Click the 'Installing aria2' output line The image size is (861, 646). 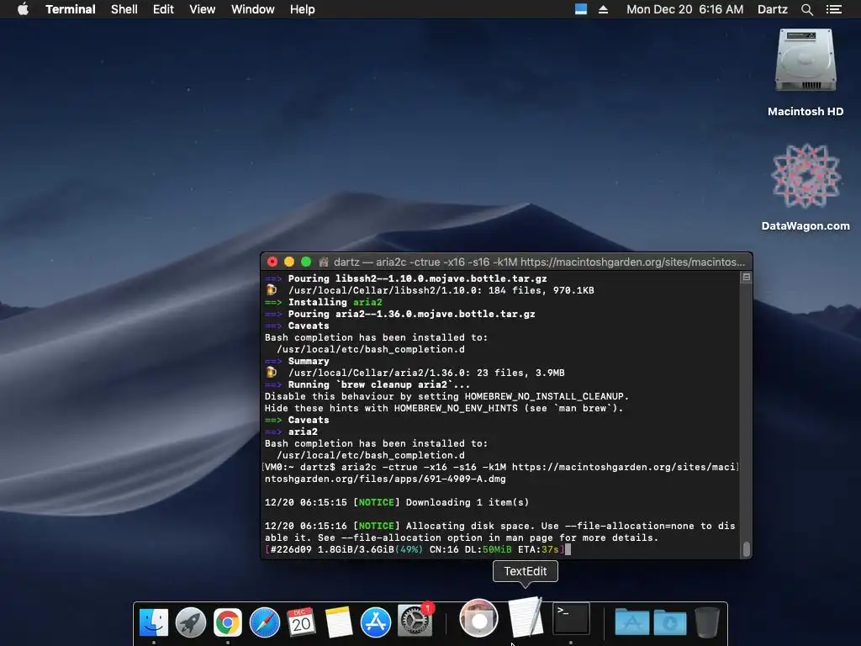click(324, 302)
